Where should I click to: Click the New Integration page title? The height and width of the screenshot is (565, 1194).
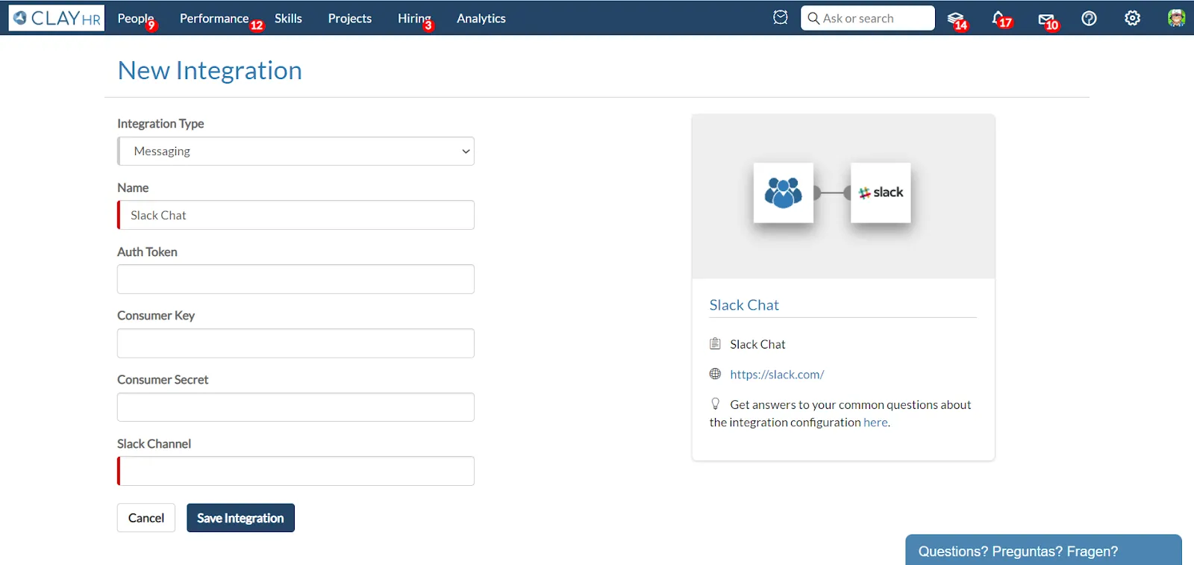(210, 70)
